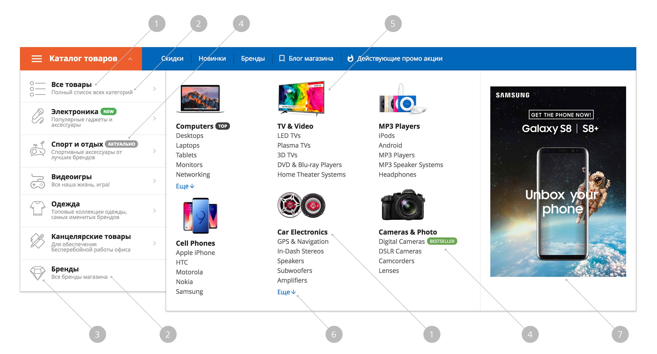Click the hamburger icon beside Каталог товаров
The height and width of the screenshot is (354, 657).
coord(37,59)
